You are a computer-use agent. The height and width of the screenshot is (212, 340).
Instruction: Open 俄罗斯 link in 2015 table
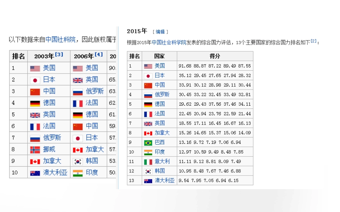tap(162, 94)
